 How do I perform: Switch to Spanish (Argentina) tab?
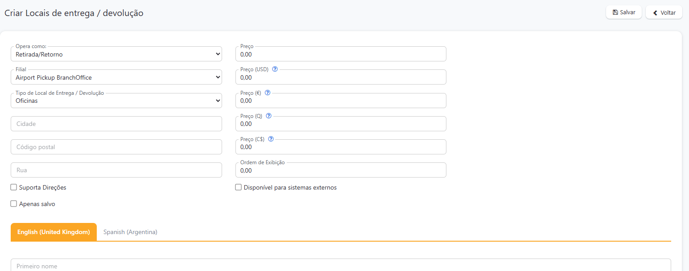pyautogui.click(x=130, y=232)
